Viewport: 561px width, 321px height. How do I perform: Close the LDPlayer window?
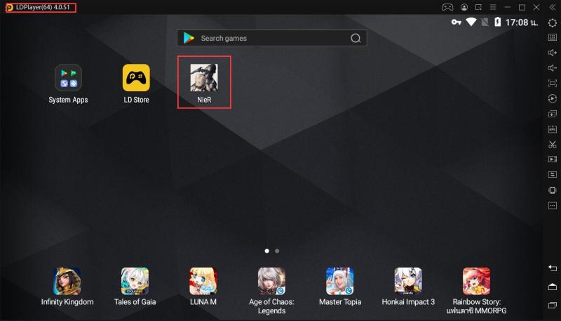(536, 7)
